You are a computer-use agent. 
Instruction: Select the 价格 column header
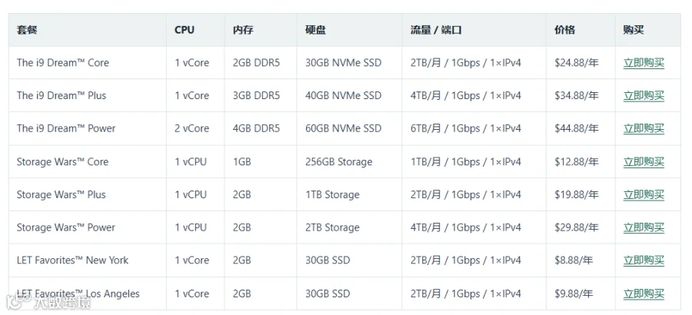pos(565,30)
